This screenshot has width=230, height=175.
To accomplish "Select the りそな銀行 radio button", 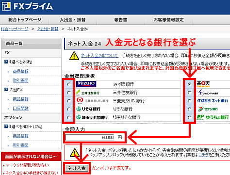I will pyautogui.click(x=69, y=109).
